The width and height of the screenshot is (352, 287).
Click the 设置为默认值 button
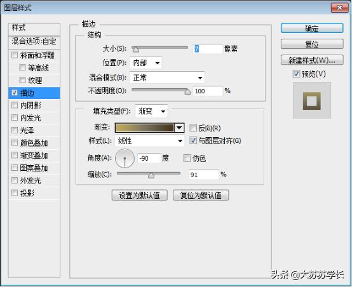pyautogui.click(x=139, y=195)
